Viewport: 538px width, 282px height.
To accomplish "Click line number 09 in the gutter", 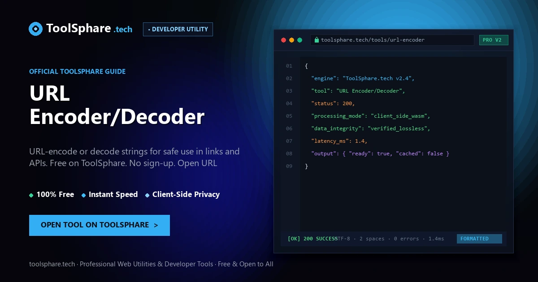I will pos(289,166).
